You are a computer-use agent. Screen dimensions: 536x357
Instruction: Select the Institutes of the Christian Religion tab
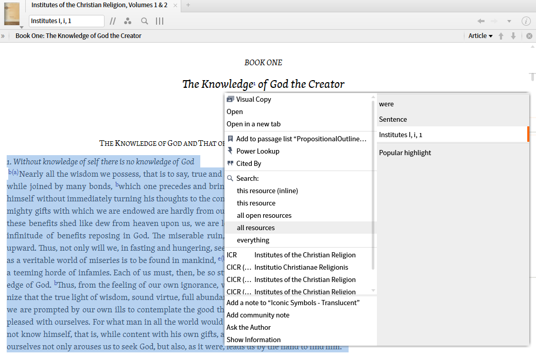point(99,5)
